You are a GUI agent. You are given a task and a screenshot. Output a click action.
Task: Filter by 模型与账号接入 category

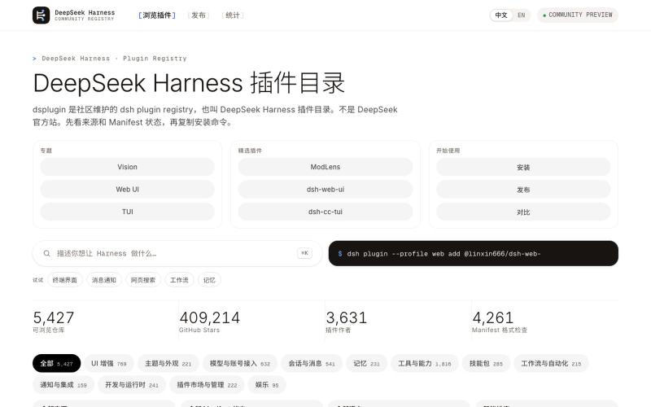[x=240, y=363]
